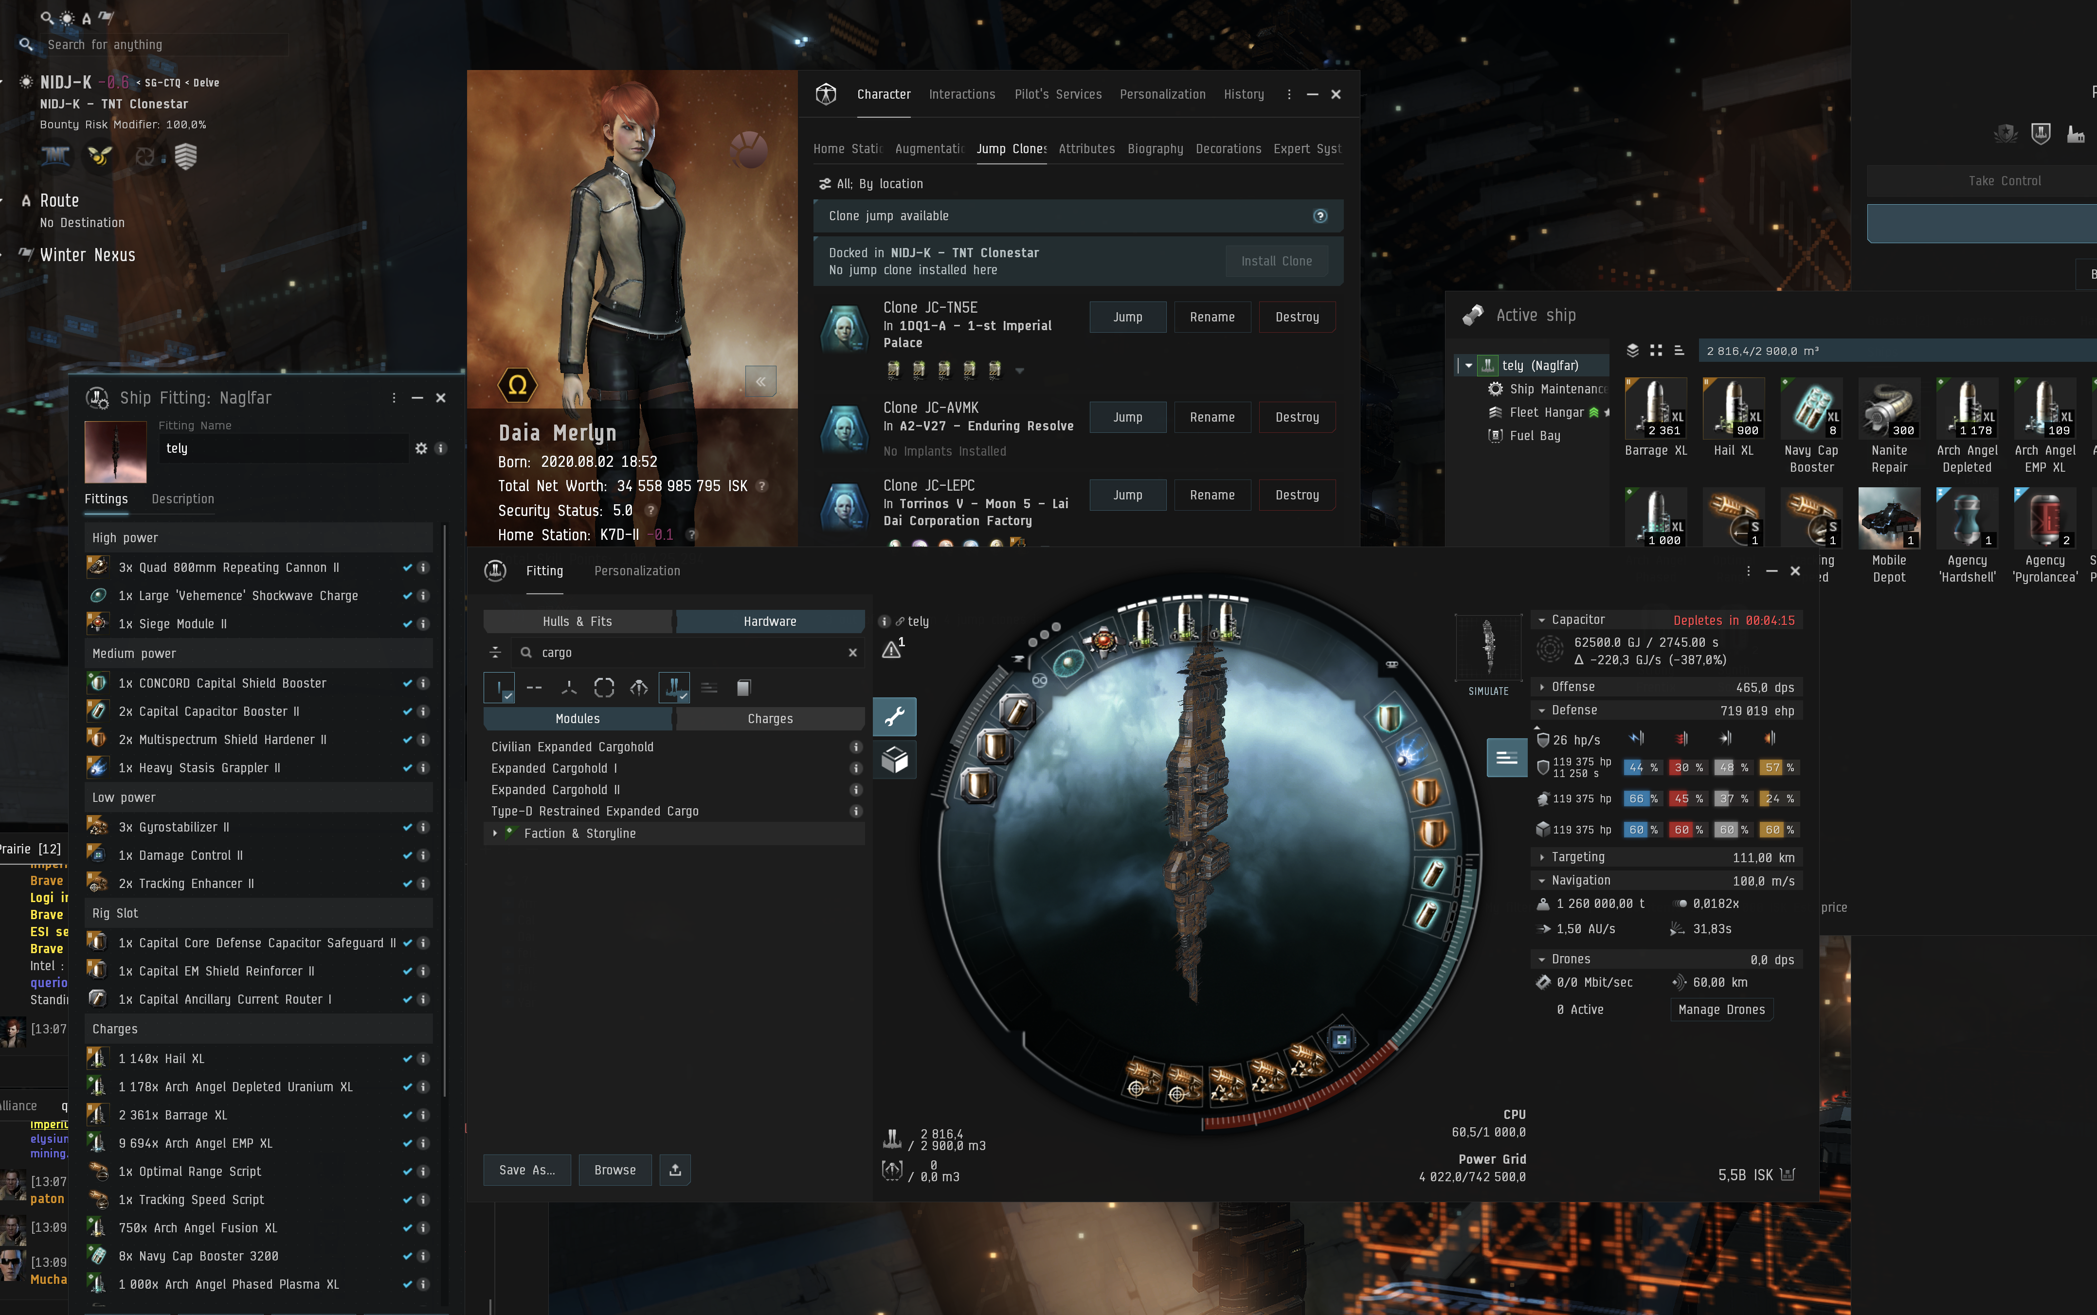
Task: Select the Mobile Depot item icon
Action: coord(1889,517)
